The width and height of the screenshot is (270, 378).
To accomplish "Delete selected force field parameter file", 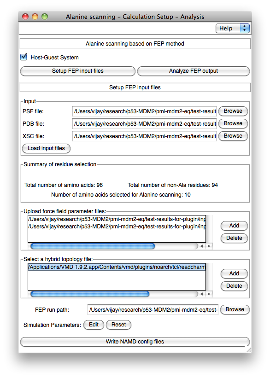I will point(234,238).
